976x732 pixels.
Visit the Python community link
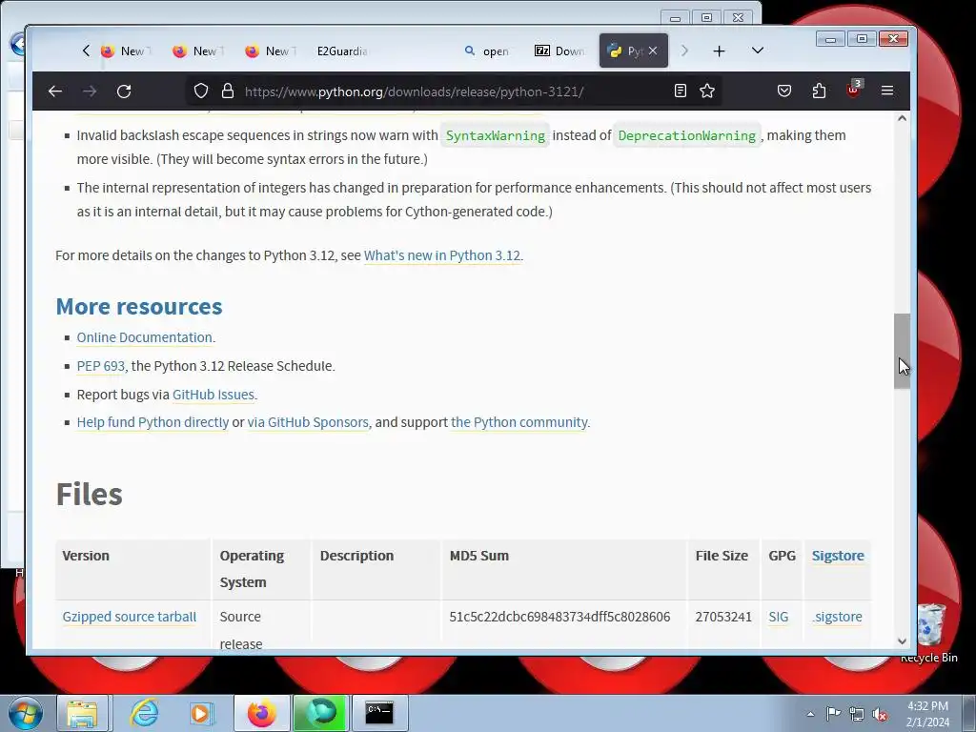point(519,422)
